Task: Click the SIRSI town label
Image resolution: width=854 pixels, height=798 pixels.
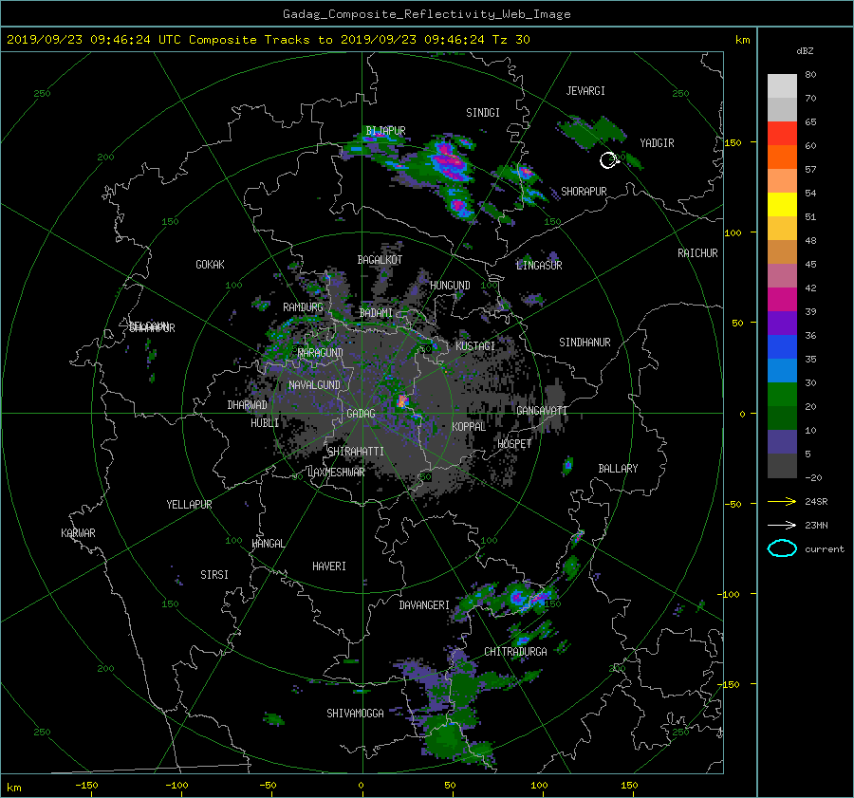Action: tap(214, 575)
